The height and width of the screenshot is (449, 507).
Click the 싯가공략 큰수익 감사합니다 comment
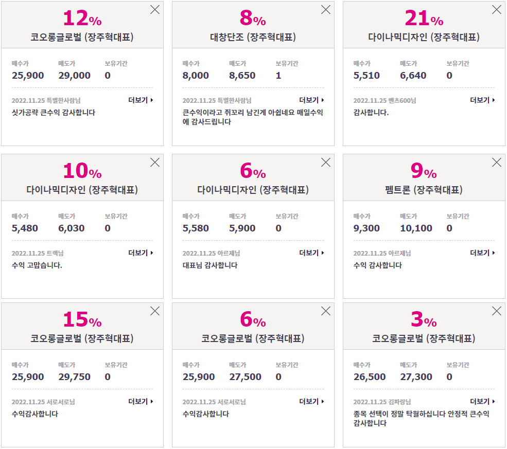tap(54, 113)
